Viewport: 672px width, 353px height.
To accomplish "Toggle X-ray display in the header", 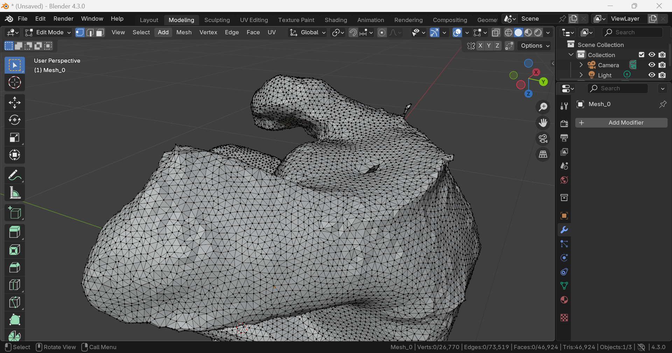I will click(x=496, y=33).
